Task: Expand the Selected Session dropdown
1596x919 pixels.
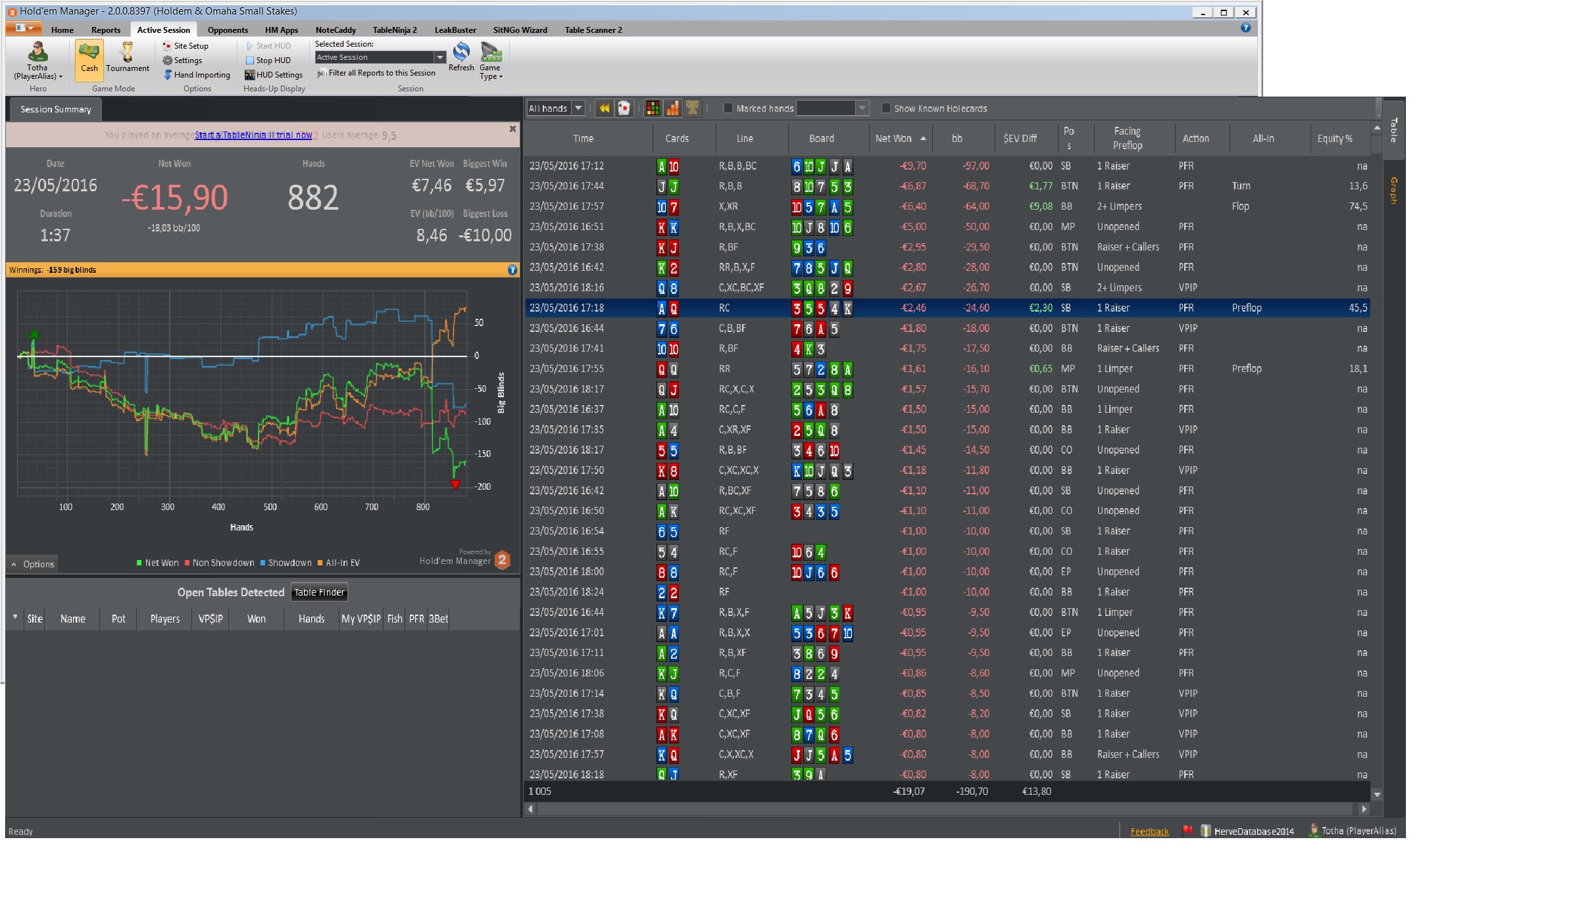Action: pos(440,58)
